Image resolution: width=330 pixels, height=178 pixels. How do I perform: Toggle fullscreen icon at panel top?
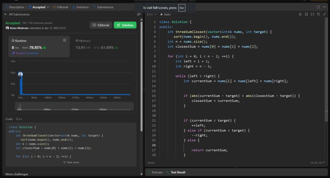[318, 7]
